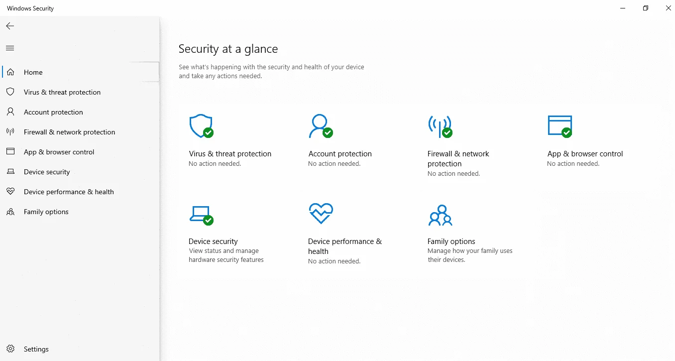675x361 pixels.
Task: Open Settings label in sidebar
Action: [x=36, y=349]
